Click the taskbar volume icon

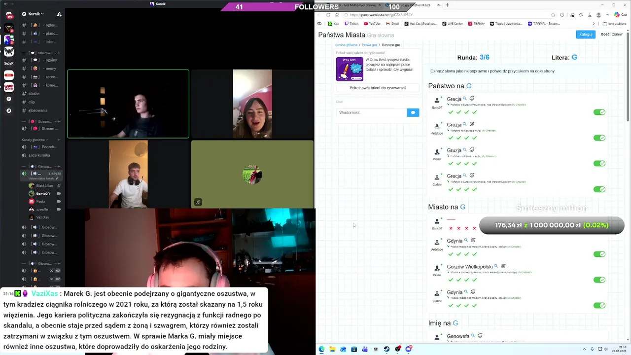click(x=606, y=349)
